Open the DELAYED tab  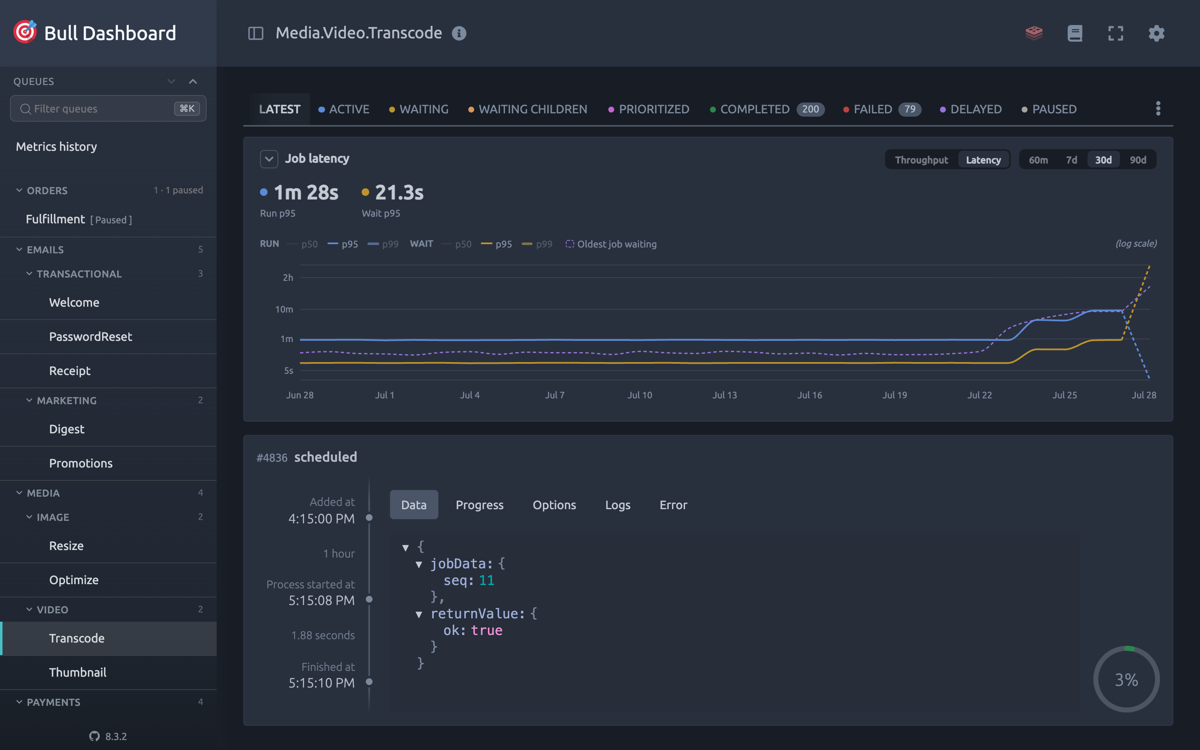pyautogui.click(x=971, y=109)
